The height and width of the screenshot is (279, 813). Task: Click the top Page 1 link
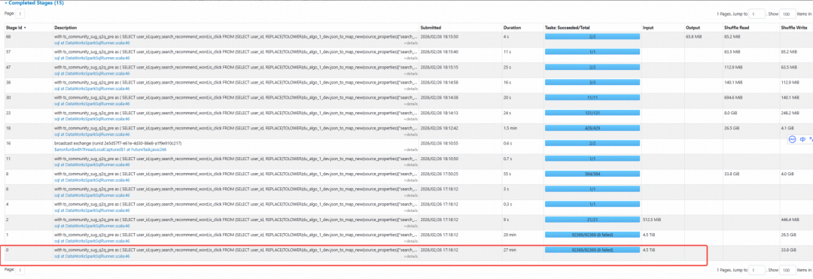pos(19,14)
